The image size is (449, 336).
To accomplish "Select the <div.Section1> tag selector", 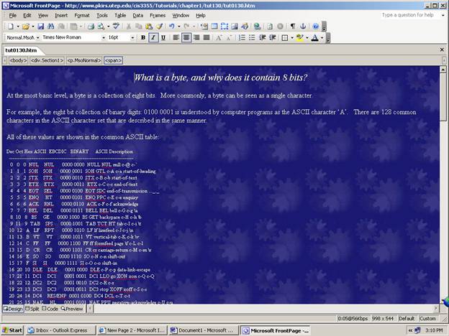I will (47, 60).
